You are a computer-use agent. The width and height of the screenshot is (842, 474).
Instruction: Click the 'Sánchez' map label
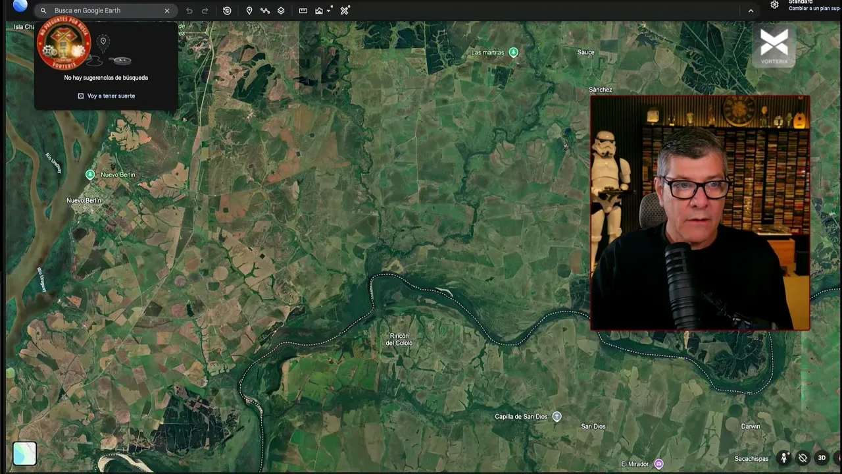pyautogui.click(x=601, y=90)
